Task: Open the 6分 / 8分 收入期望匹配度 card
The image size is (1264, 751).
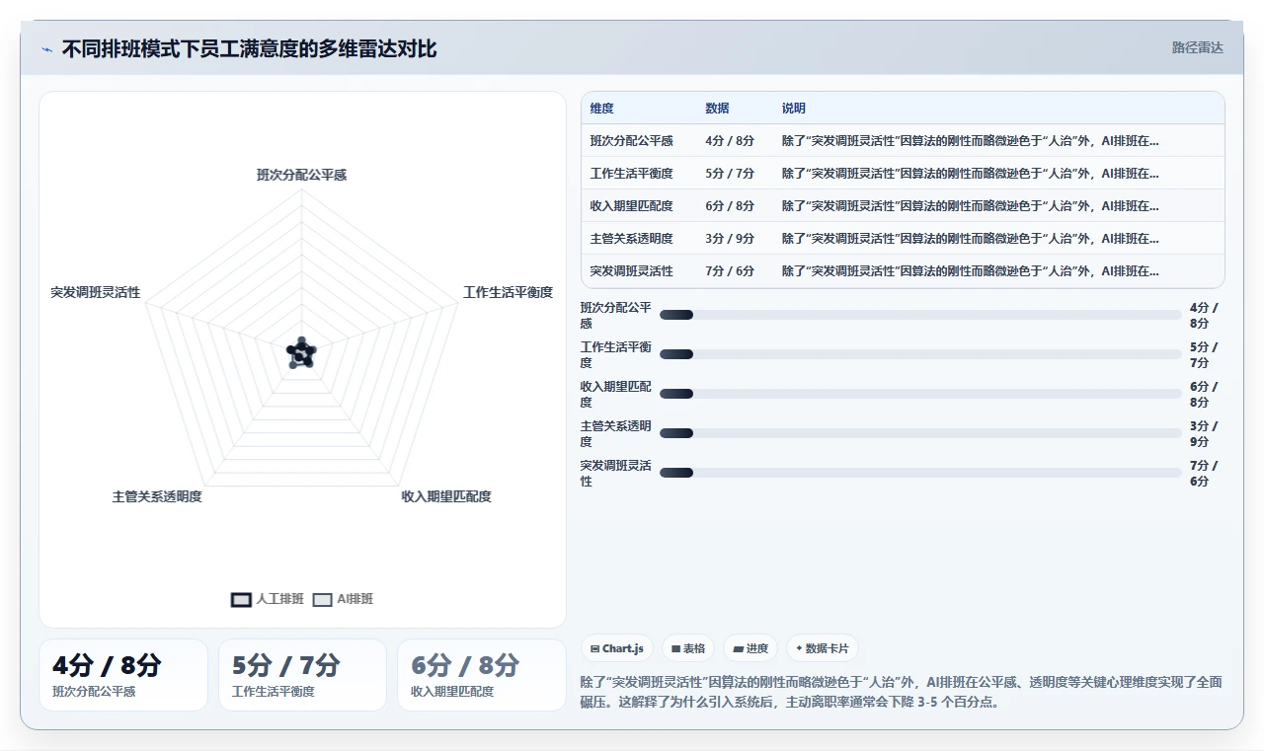Action: tap(482, 675)
